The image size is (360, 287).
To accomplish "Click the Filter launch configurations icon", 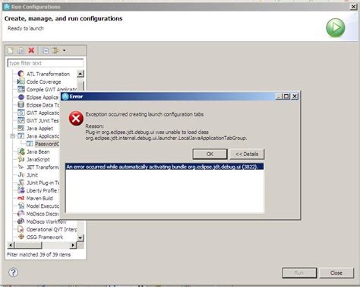I will click(55, 50).
